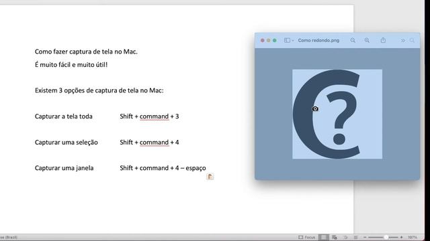Click the zoom out minus in Word

[x=365, y=237]
